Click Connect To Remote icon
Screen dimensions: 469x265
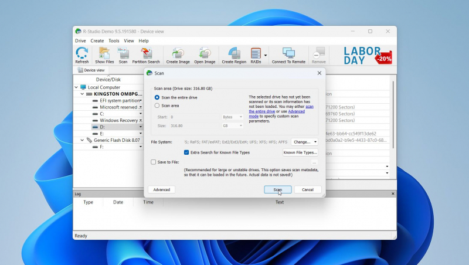[288, 55]
